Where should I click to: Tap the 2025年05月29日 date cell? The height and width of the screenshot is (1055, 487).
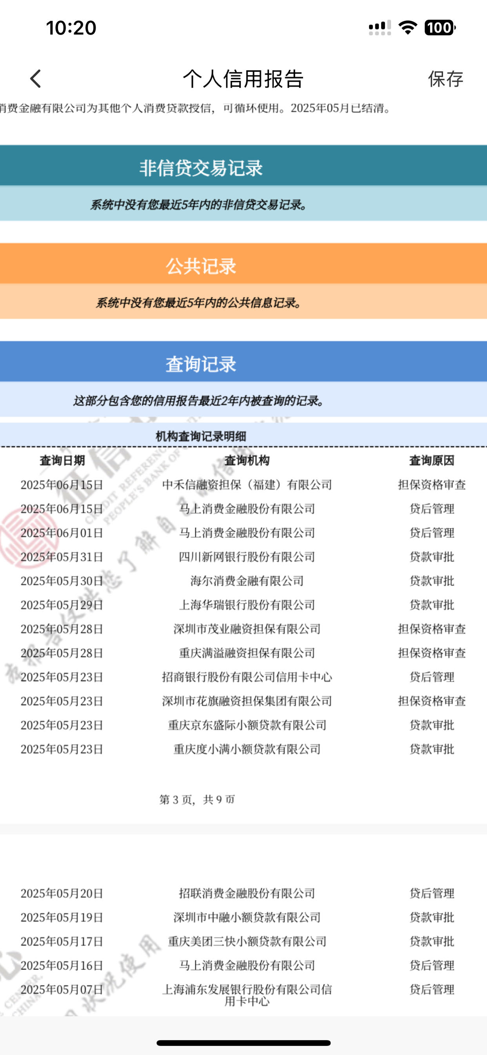[62, 605]
